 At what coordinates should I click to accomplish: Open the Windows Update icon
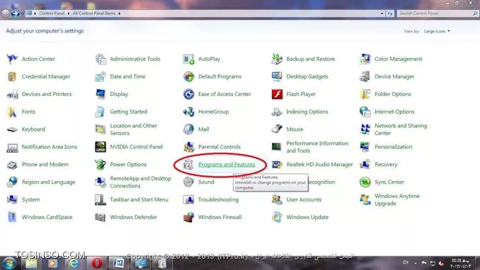[x=277, y=217]
